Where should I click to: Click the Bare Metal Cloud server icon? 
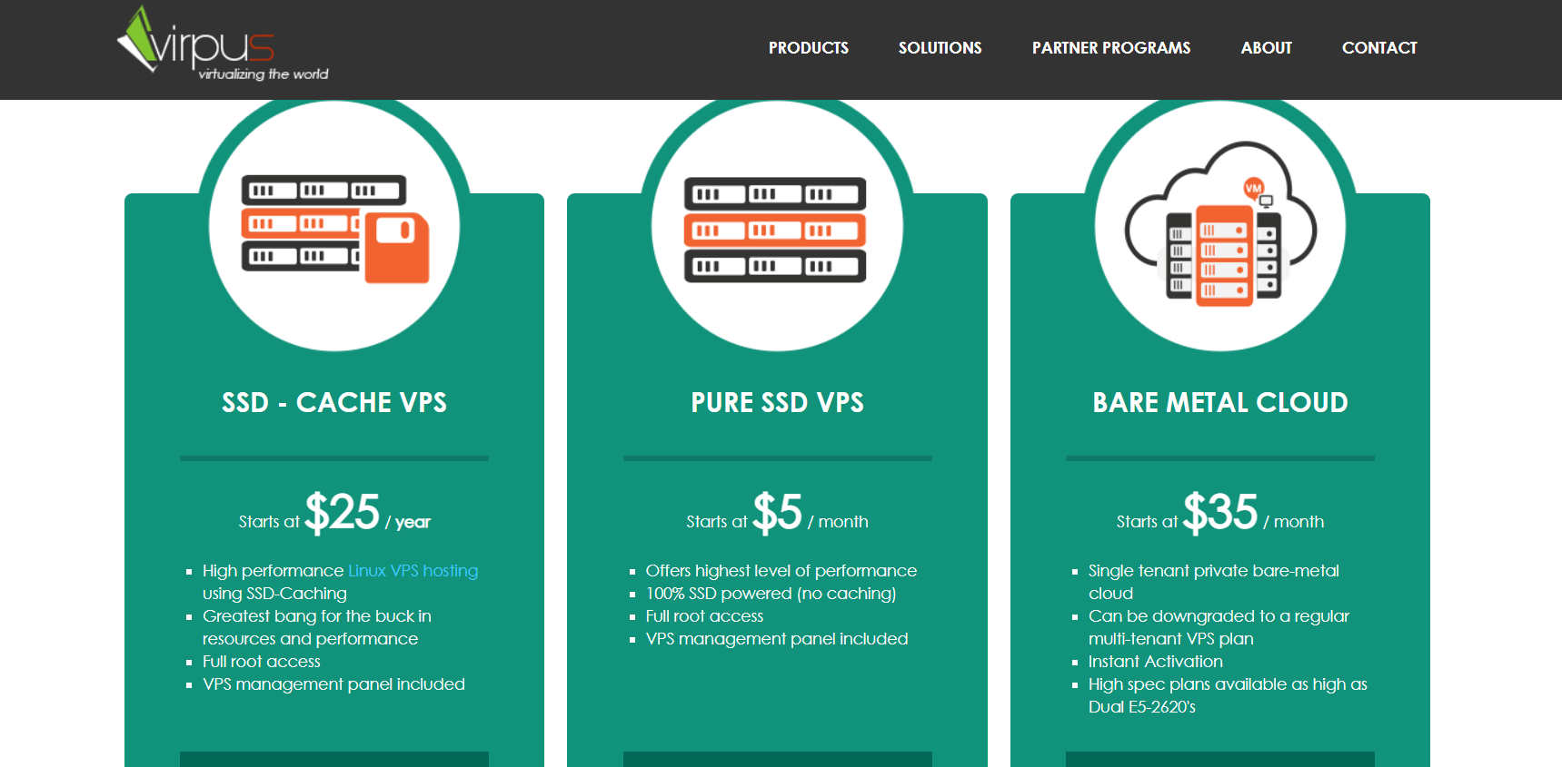coord(1219,225)
